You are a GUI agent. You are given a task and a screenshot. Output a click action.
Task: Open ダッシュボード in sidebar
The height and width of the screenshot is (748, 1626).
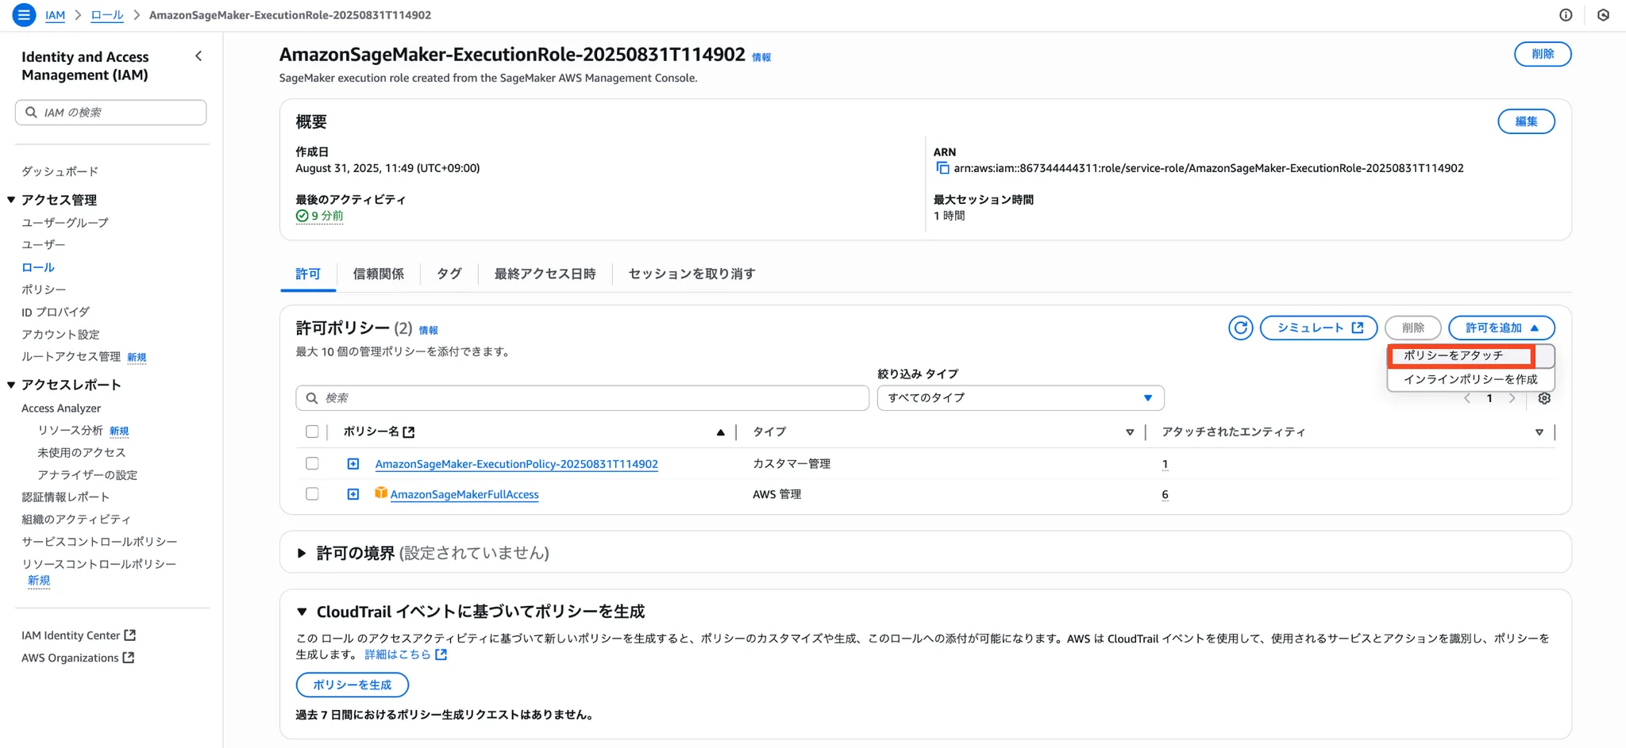60,171
